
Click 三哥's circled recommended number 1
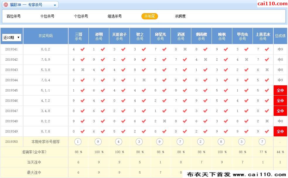(78, 142)
